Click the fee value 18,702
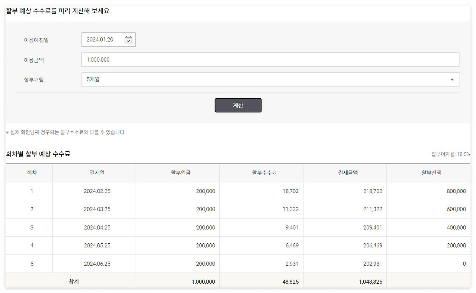The height and width of the screenshot is (293, 476). (x=290, y=191)
